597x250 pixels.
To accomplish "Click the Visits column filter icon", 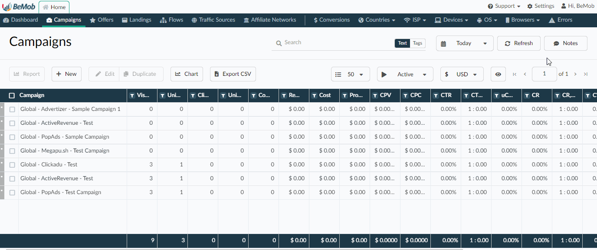I will pos(132,95).
